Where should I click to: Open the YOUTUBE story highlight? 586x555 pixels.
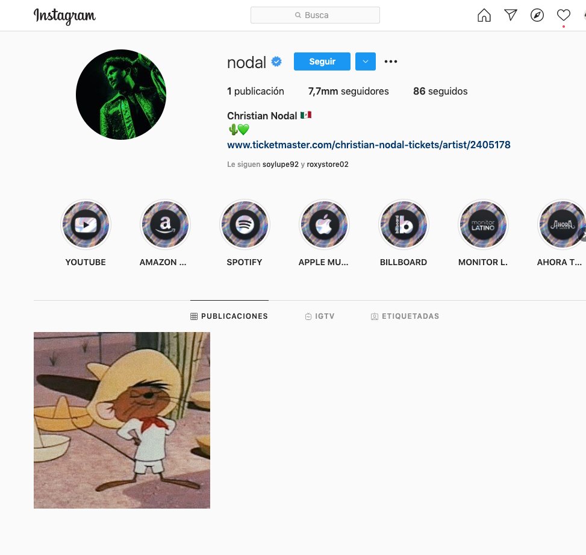point(86,224)
